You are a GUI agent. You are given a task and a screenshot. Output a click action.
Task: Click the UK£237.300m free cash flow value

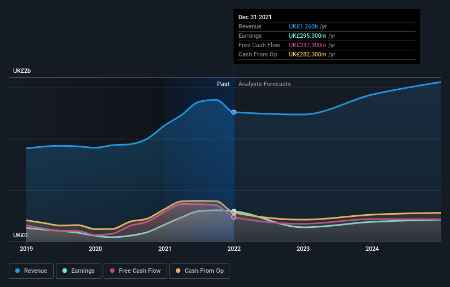[307, 45]
